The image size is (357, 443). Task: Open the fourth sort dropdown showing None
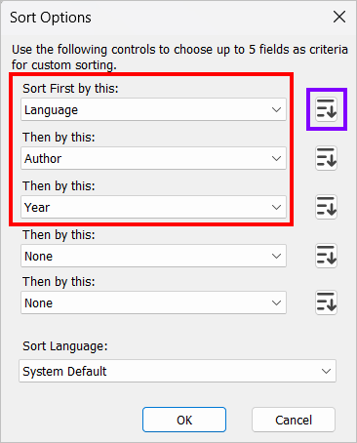pyautogui.click(x=153, y=256)
